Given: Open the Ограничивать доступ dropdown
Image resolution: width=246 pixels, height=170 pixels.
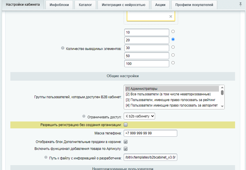Looking at the screenshot, I should point(139,116).
